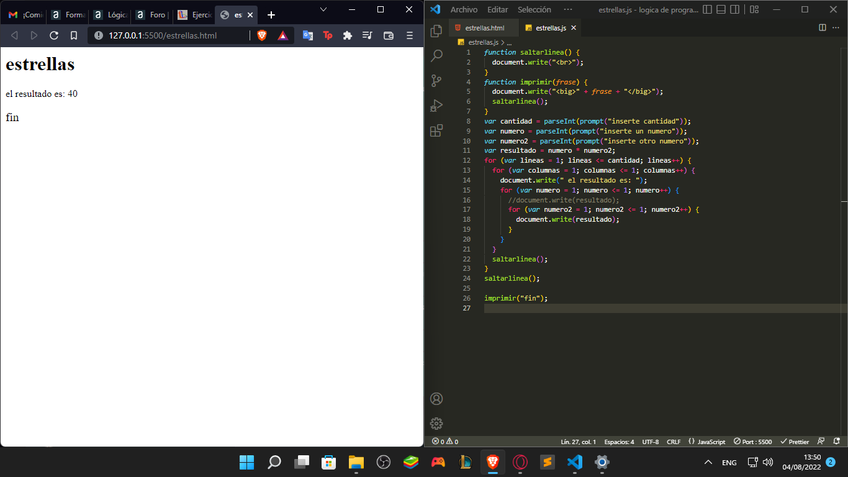This screenshot has height=477, width=848.
Task: Open the VS Code feedback status icon
Action: tap(821, 442)
